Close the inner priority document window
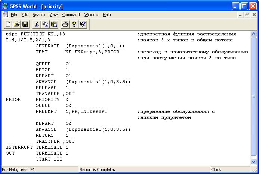Viewport: 259px width, 174px height. pyautogui.click(x=254, y=15)
